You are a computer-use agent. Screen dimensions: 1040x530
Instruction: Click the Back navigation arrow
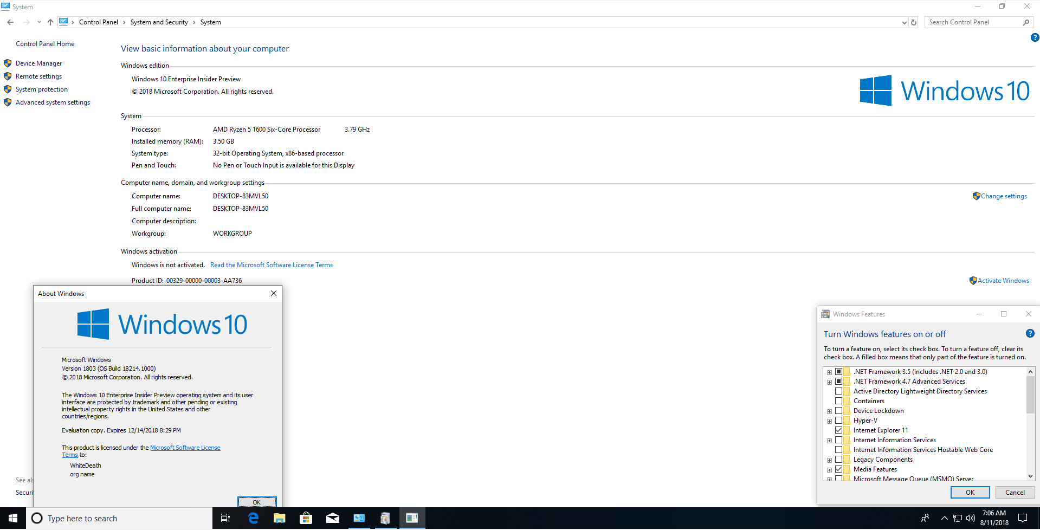point(10,22)
